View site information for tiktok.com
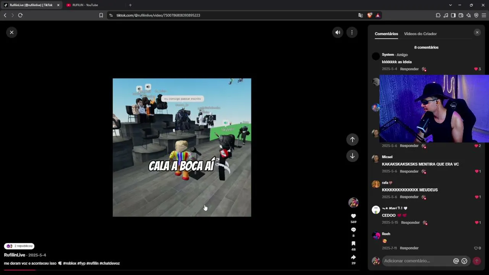Image resolution: width=489 pixels, height=275 pixels. pyautogui.click(x=111, y=15)
